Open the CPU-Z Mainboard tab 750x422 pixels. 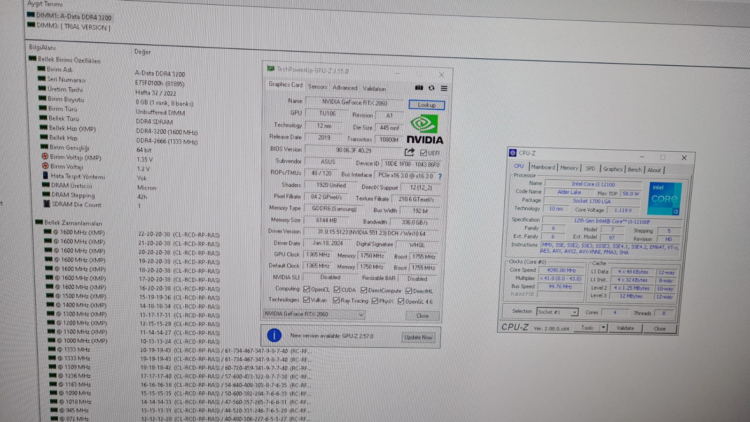click(x=543, y=167)
